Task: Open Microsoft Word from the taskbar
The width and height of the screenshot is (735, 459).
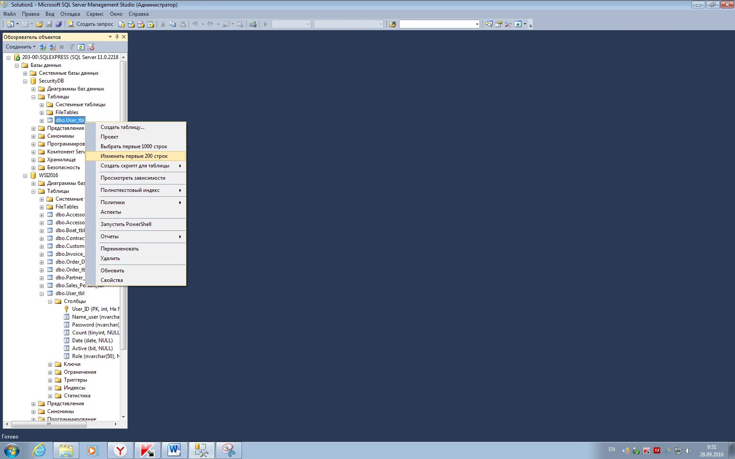Action: (x=174, y=450)
